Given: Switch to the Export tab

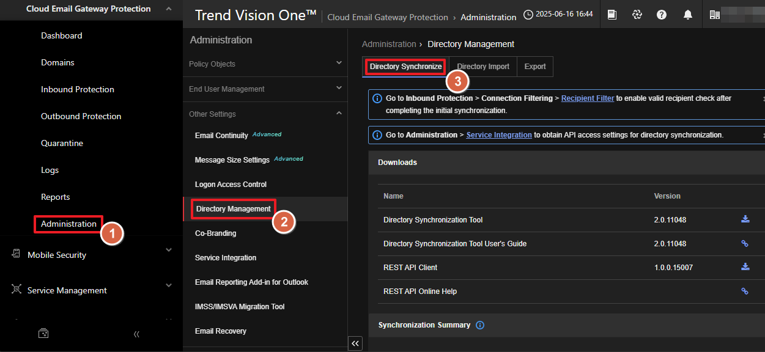Looking at the screenshot, I should (x=534, y=67).
